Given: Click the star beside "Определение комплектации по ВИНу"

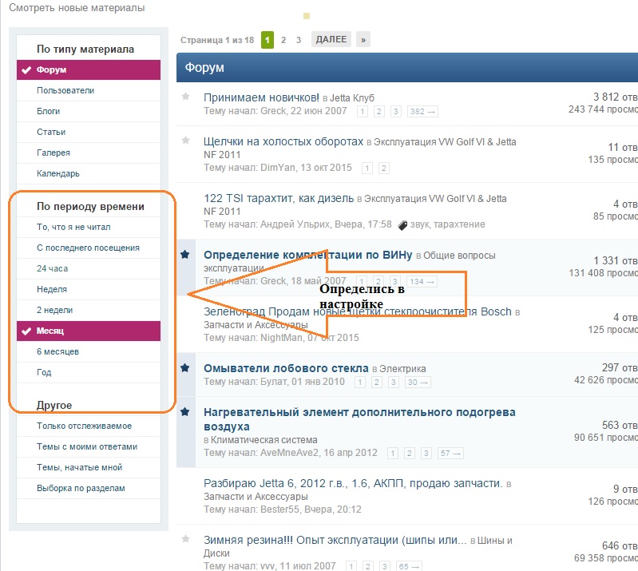Looking at the screenshot, I should pyautogui.click(x=185, y=255).
